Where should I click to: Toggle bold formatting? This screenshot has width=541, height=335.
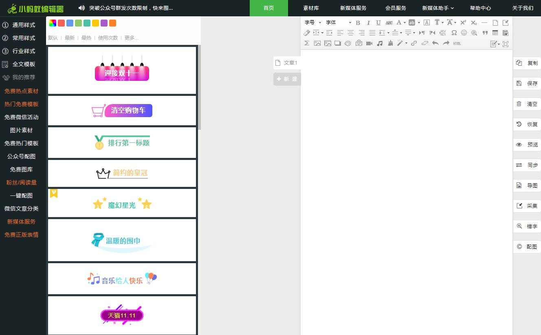click(x=358, y=23)
